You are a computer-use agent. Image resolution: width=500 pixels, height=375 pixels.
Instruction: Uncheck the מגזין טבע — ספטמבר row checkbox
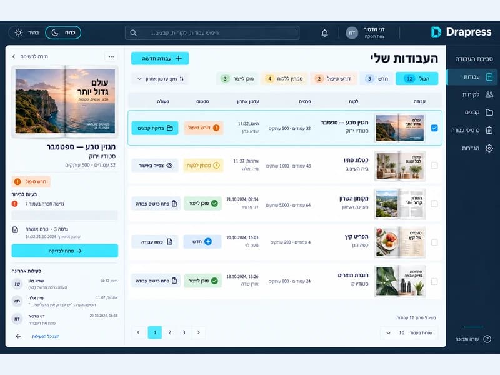pyautogui.click(x=434, y=128)
